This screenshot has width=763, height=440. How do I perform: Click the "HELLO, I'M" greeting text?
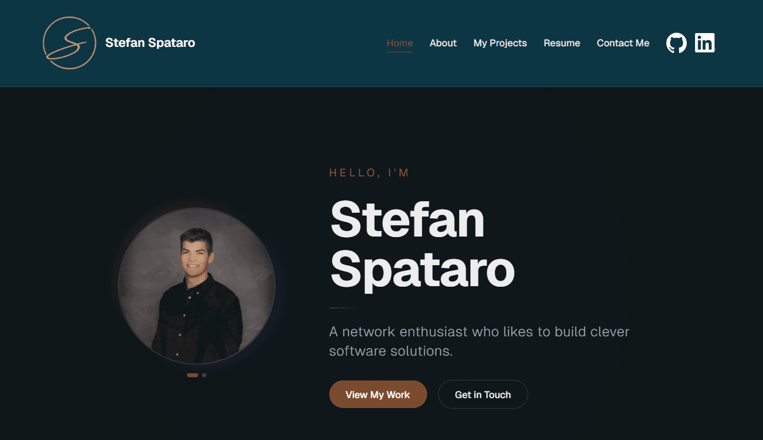(369, 172)
